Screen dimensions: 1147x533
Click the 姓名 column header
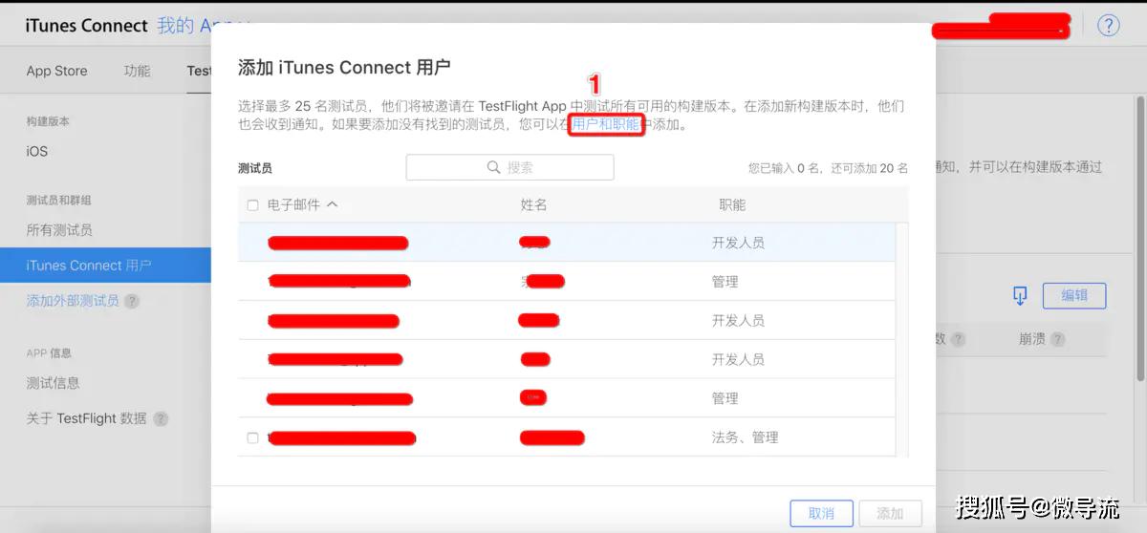(533, 204)
